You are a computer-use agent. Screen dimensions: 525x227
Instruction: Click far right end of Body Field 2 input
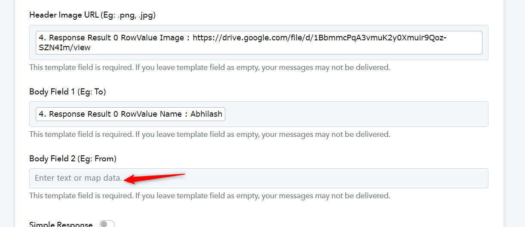click(x=477, y=178)
